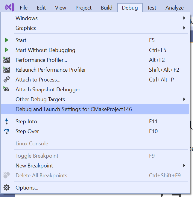
Task: Select Relaunch Performance Profiler
Action: coord(95,70)
